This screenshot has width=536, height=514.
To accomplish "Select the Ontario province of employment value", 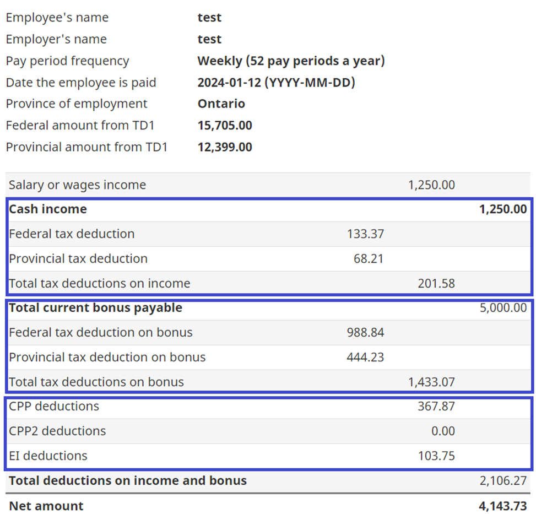I will [x=221, y=104].
